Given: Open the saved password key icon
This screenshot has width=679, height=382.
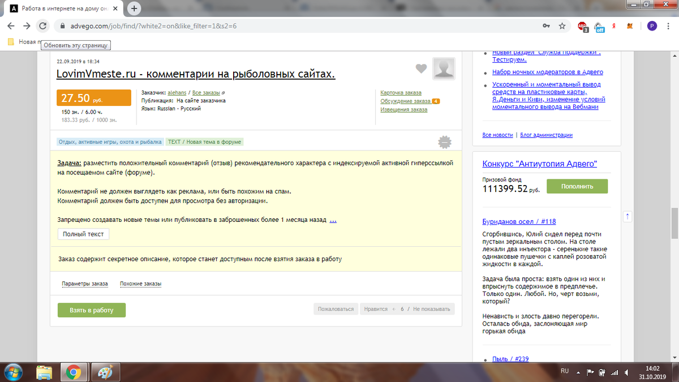Looking at the screenshot, I should tap(546, 26).
